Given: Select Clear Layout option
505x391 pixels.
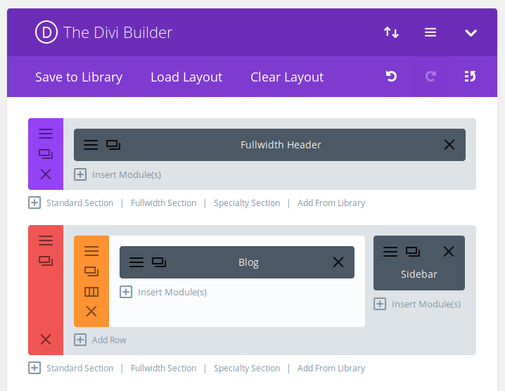Looking at the screenshot, I should [x=287, y=77].
